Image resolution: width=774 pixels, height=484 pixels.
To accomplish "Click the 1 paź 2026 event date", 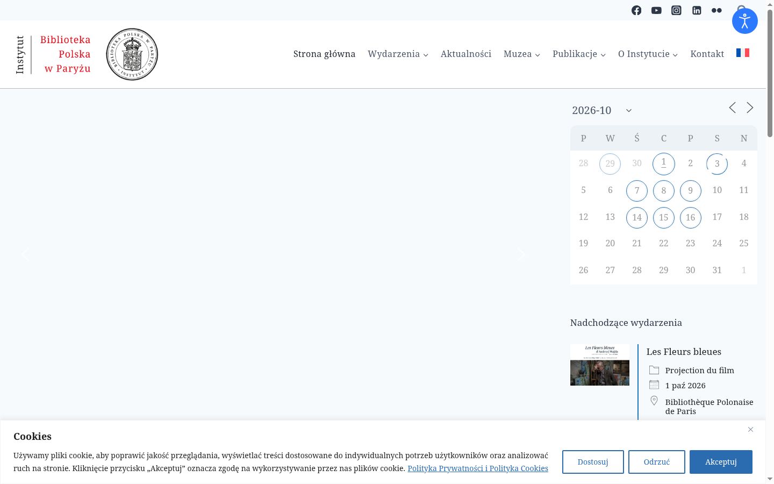I will (x=685, y=386).
